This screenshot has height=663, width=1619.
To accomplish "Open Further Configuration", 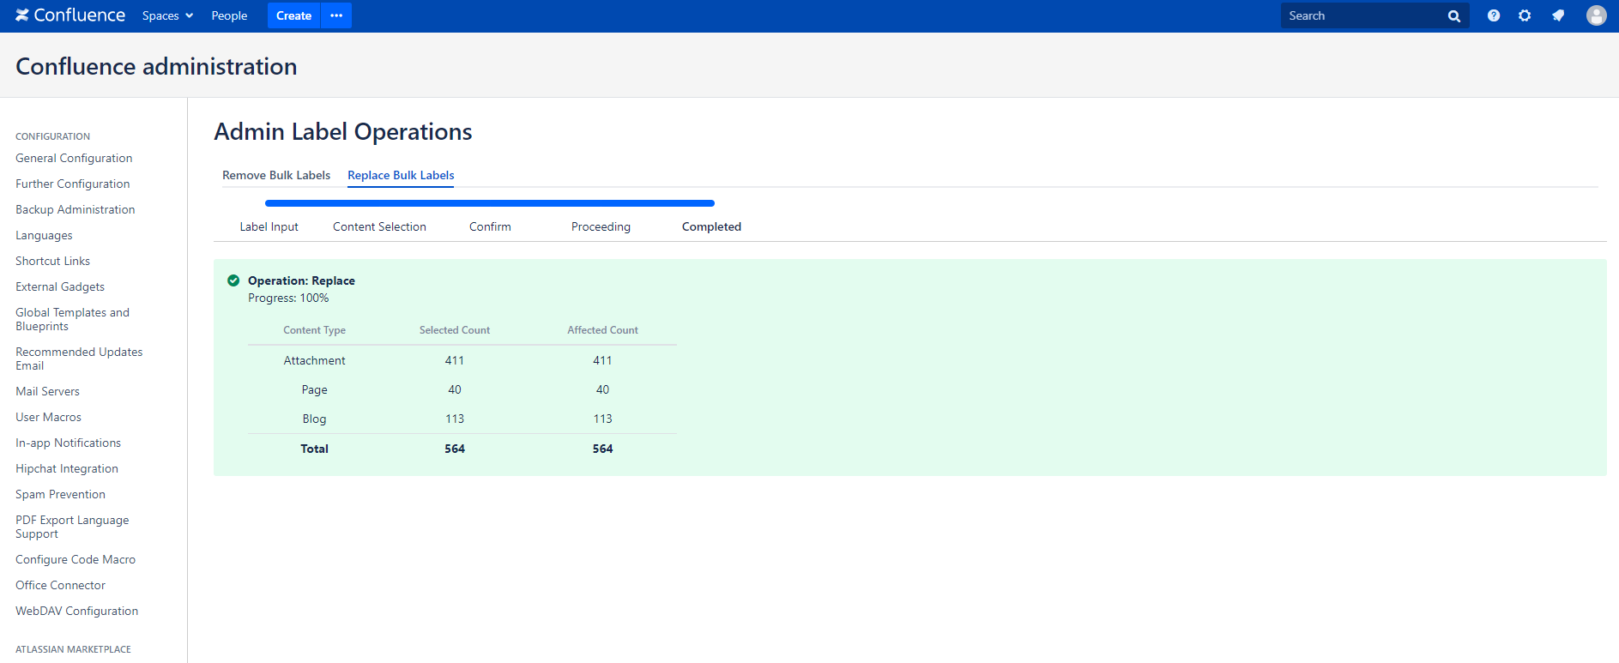I will point(73,184).
